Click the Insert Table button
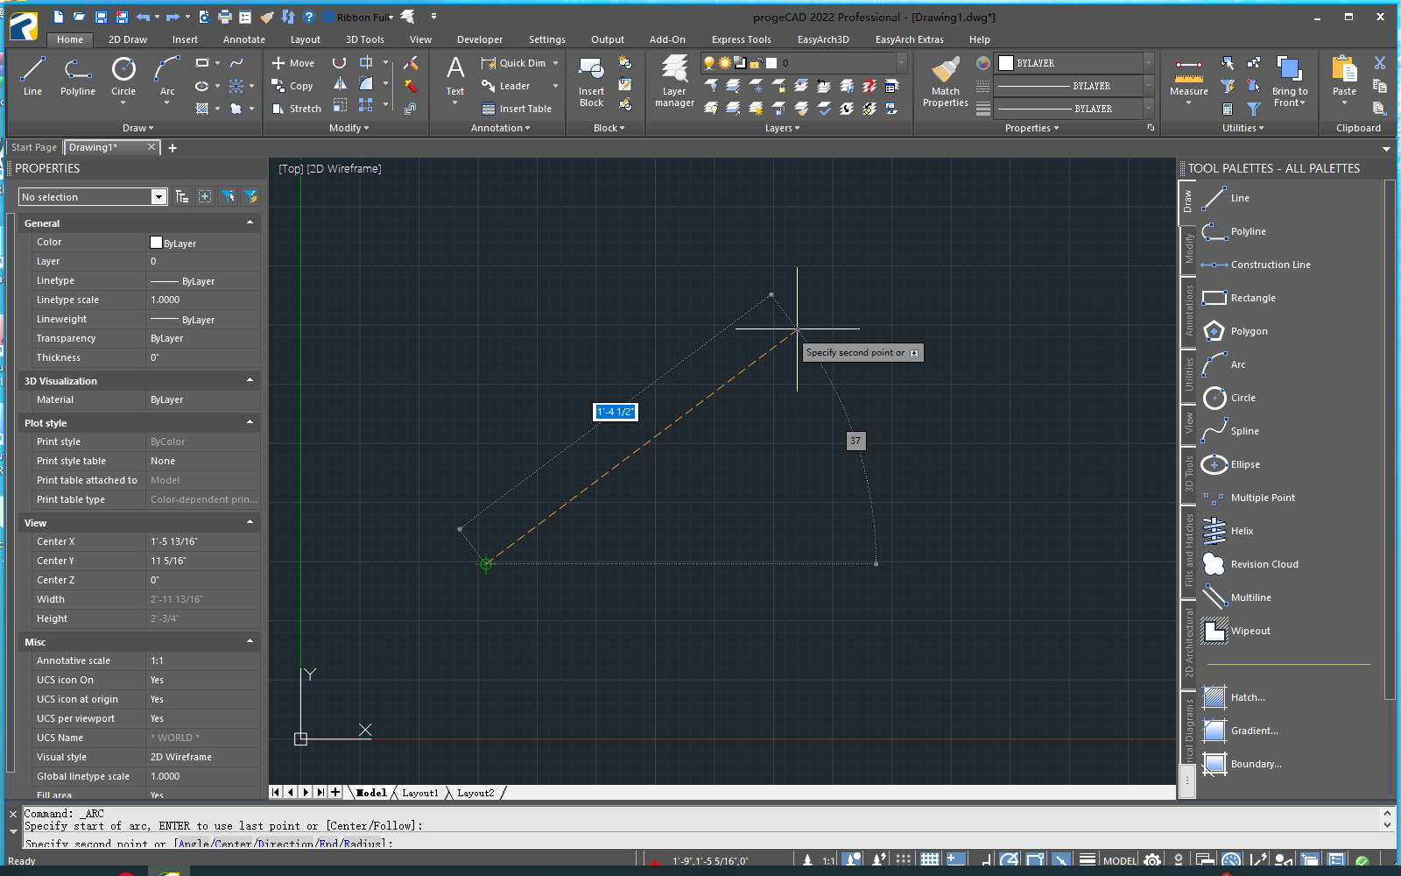Screen dimensions: 1401x876 (x=517, y=109)
